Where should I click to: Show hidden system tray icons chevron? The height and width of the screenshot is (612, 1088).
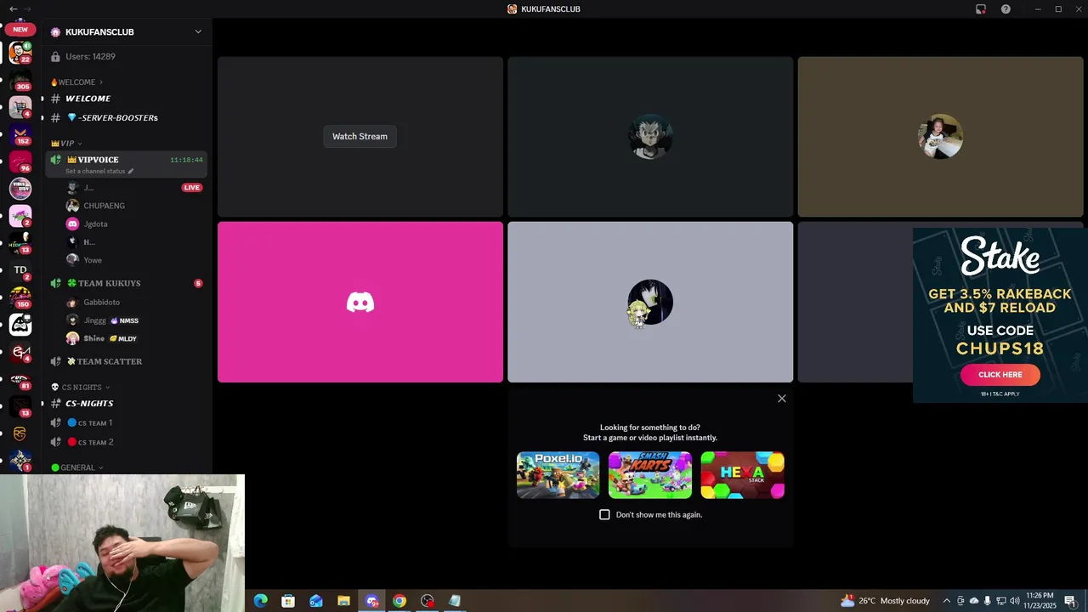tap(947, 601)
